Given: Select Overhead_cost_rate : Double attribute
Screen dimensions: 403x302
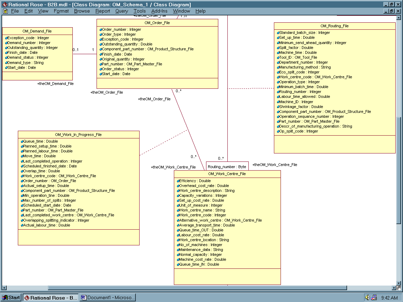Looking at the screenshot, I should [203, 186].
